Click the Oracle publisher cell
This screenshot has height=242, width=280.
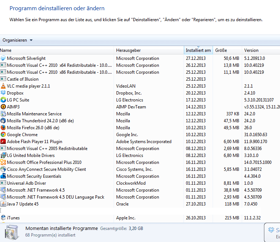click(122, 204)
